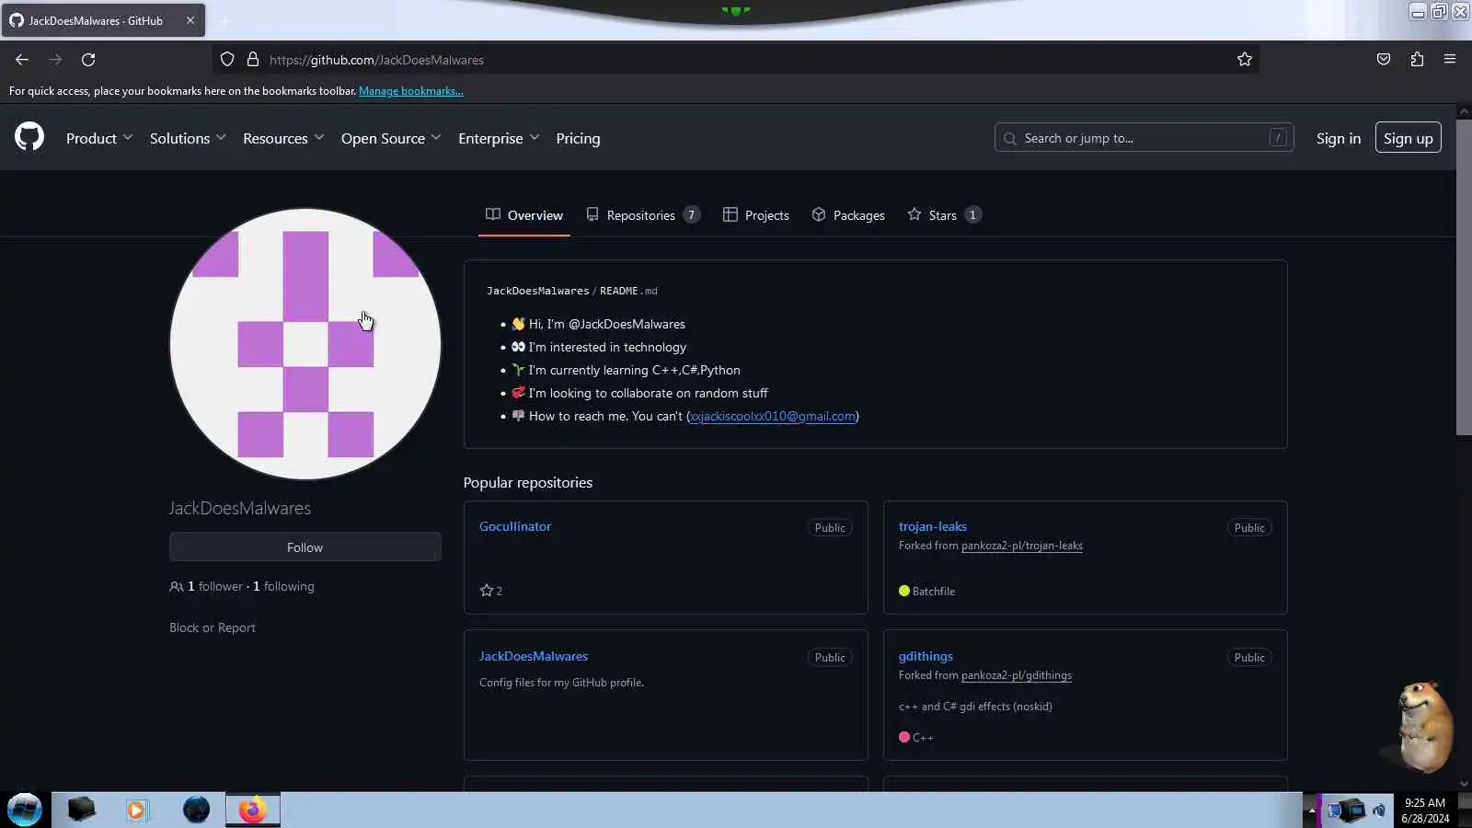The width and height of the screenshot is (1472, 828).
Task: Open a new browser tab
Action: coord(224,20)
